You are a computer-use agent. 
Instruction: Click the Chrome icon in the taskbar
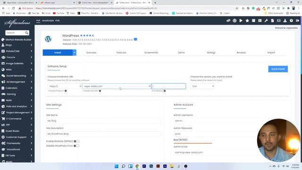coord(137,166)
